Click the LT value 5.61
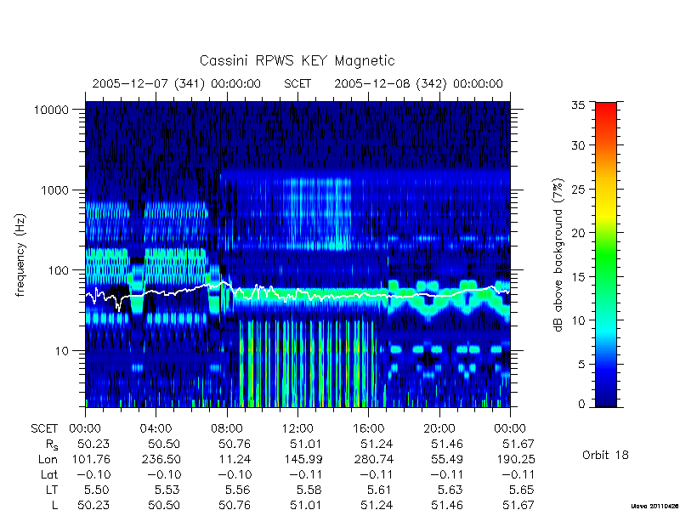680x510 pixels. (380, 490)
